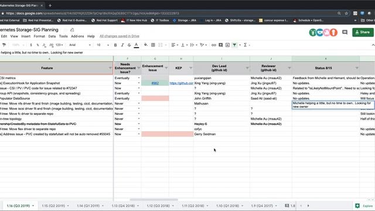
Task: Click the merge cells icon
Action: [x=161, y=45]
